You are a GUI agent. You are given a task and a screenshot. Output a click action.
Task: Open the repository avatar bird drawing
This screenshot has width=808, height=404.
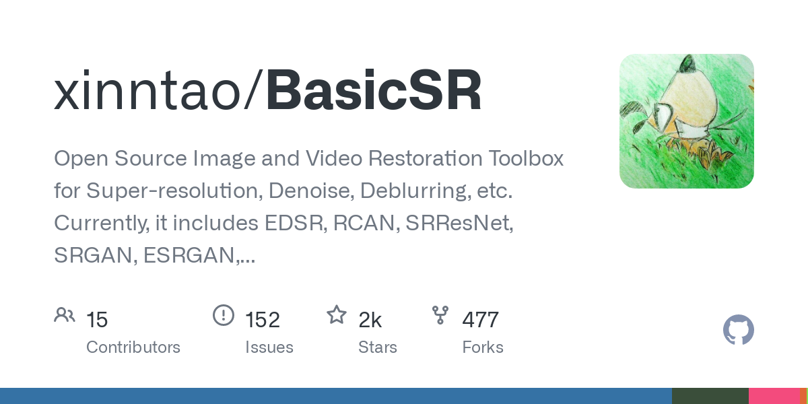point(687,121)
